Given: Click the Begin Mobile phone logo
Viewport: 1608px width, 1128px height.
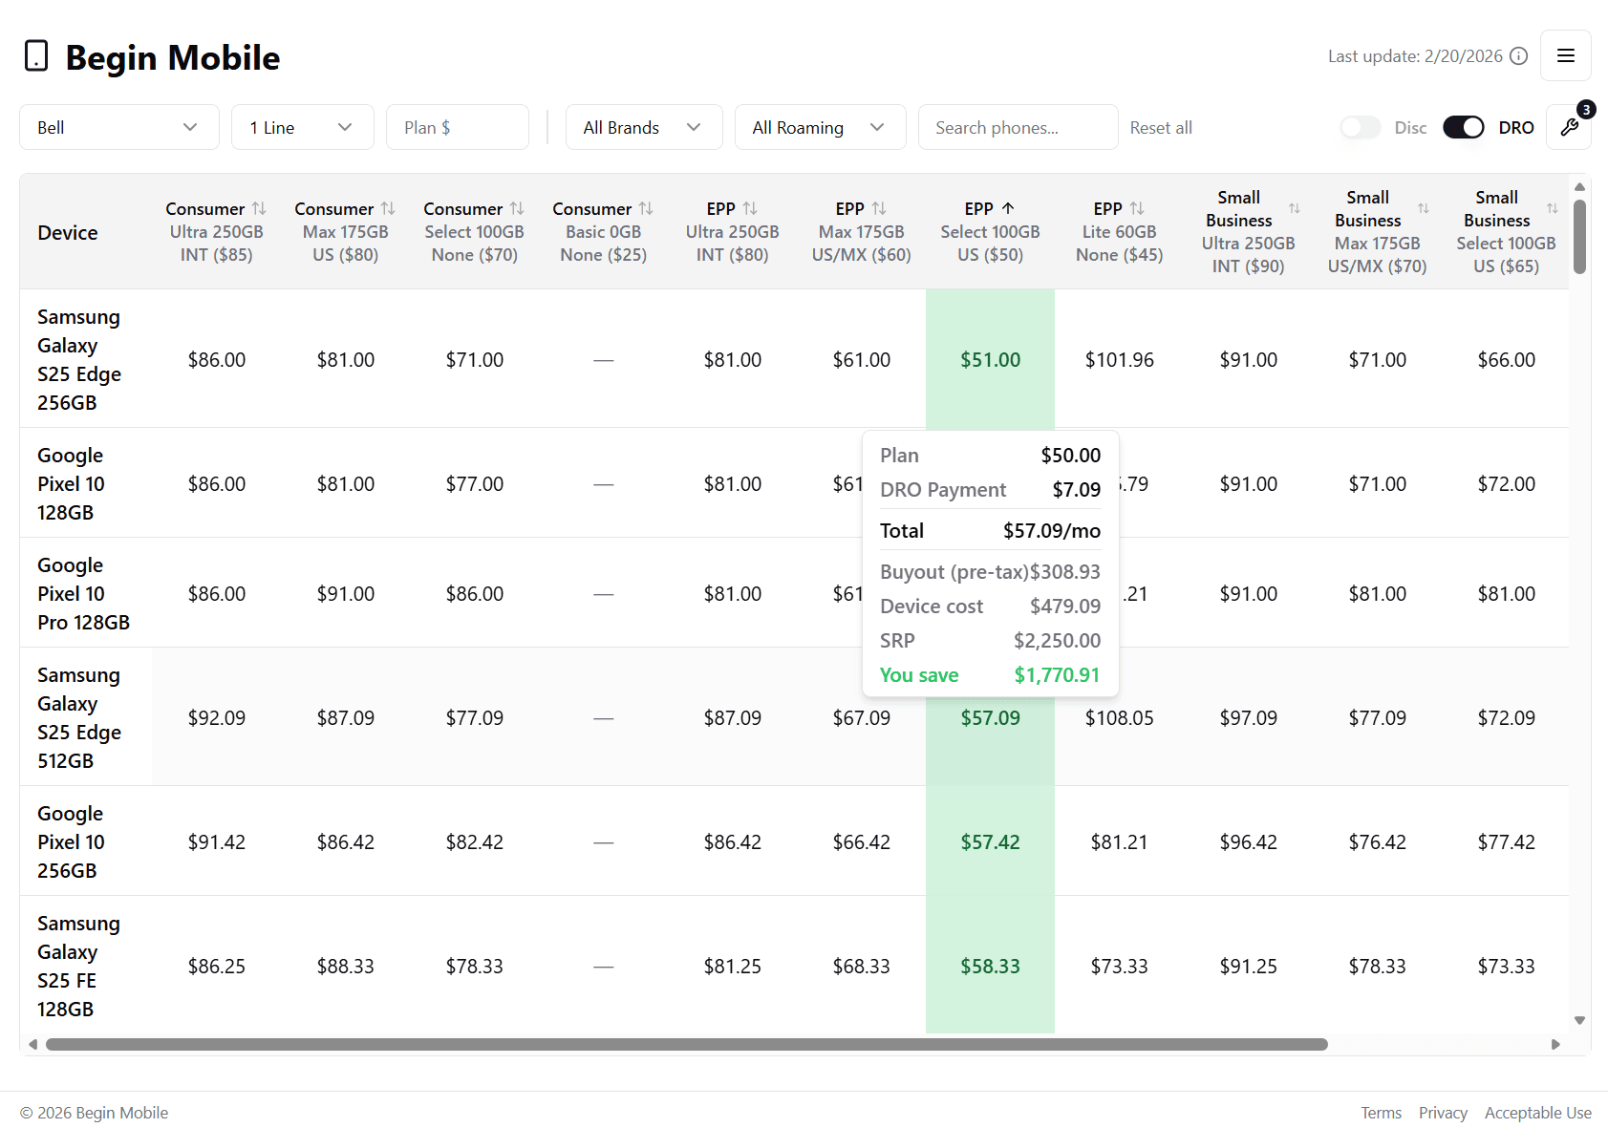Looking at the screenshot, I should click(35, 55).
